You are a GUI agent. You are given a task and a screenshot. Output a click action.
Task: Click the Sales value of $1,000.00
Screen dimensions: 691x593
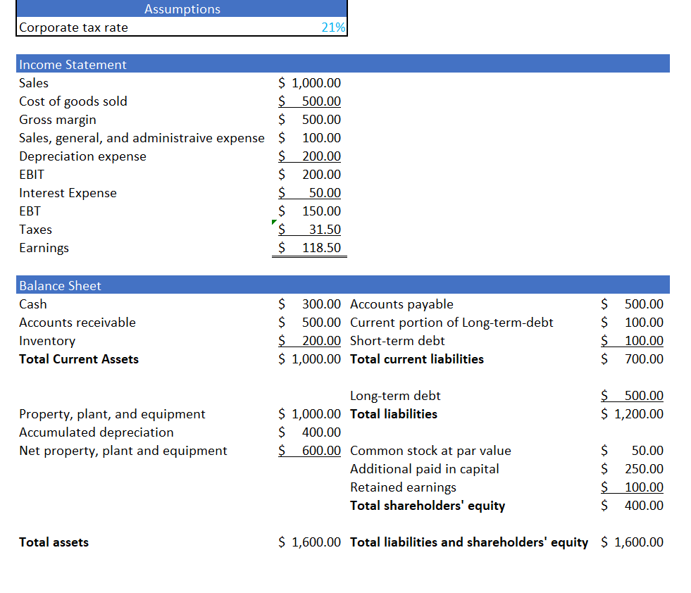(x=310, y=82)
